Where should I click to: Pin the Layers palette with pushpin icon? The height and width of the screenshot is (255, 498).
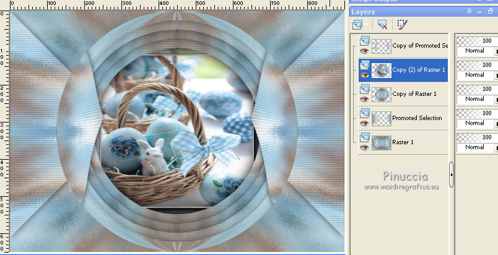[x=469, y=11]
